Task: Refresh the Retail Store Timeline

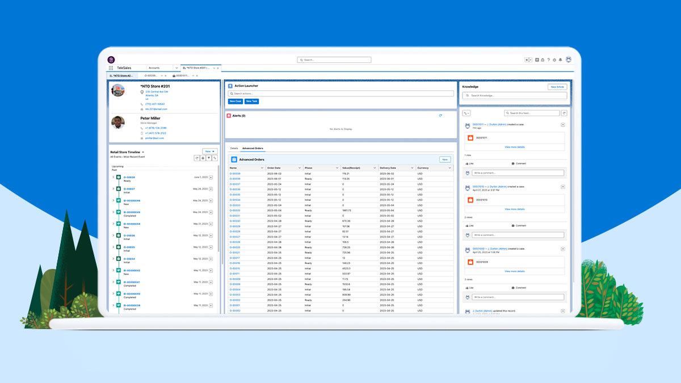Action: pos(197,158)
